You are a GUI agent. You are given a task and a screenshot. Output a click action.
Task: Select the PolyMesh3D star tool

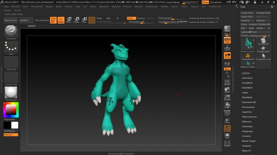tap(263, 49)
